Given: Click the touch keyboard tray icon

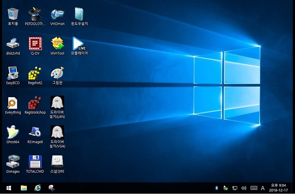Looking at the screenshot, I should pos(254,188).
